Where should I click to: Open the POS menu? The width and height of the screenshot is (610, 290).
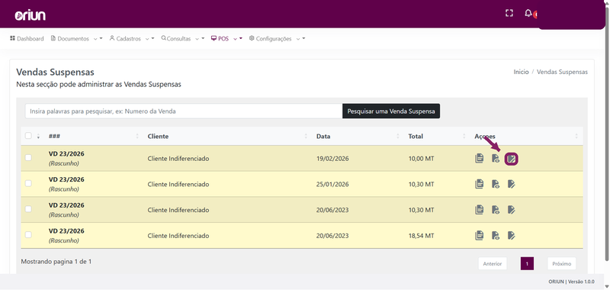(226, 38)
